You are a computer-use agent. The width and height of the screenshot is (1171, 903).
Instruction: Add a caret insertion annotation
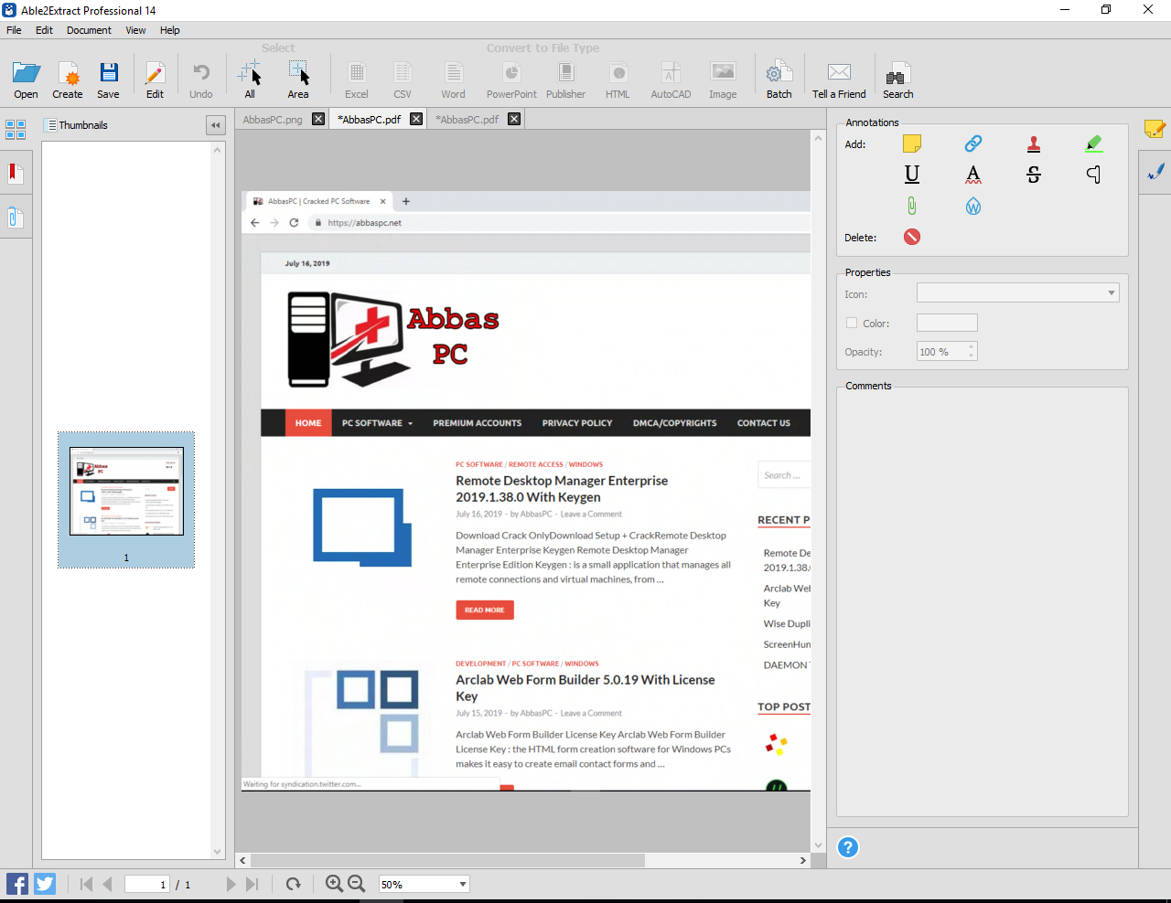coord(1094,175)
